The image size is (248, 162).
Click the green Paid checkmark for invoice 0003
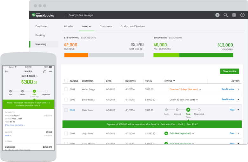pos(188,110)
